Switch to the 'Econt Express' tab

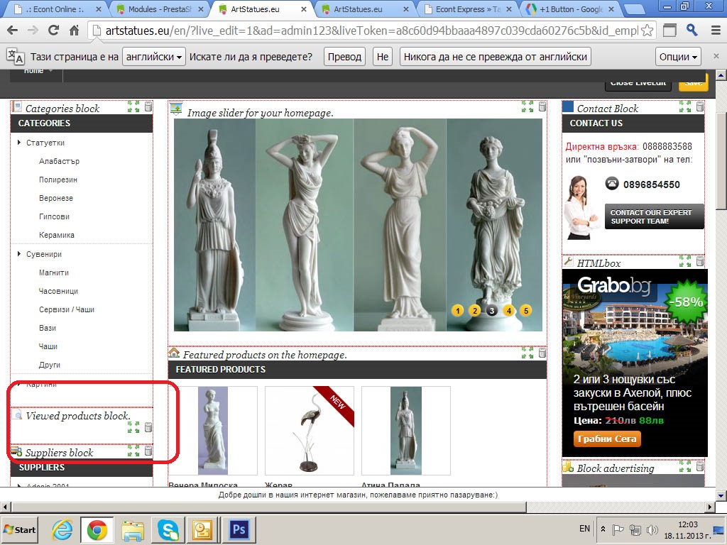point(467,9)
